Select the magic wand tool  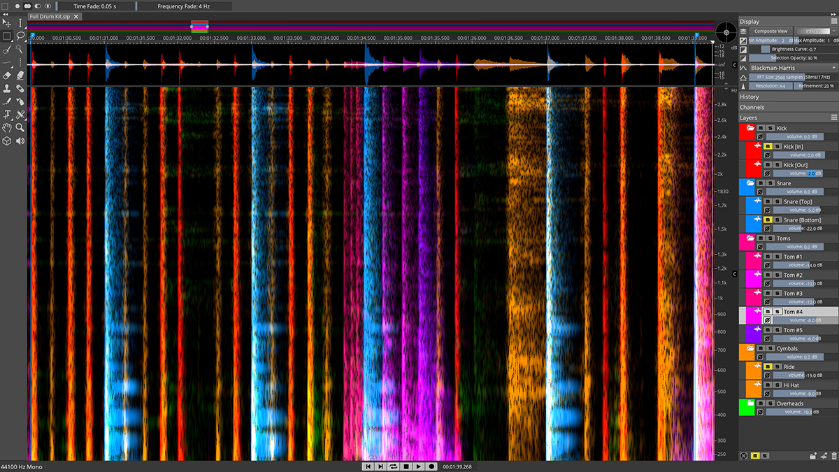(x=20, y=49)
